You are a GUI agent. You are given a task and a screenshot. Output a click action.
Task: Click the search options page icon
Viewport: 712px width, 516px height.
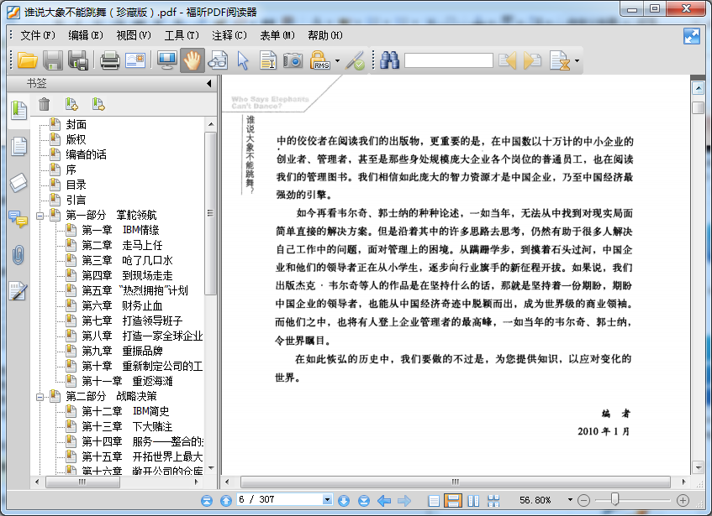[x=560, y=60]
